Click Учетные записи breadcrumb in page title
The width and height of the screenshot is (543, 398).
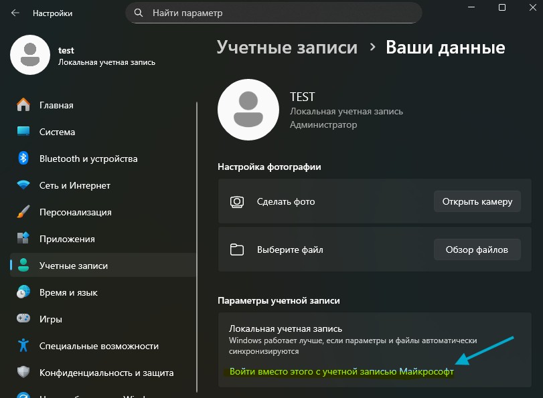(287, 47)
